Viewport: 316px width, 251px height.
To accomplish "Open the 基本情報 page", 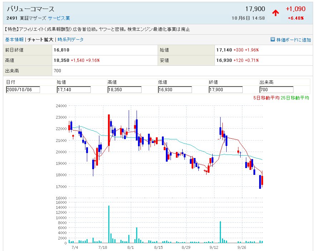I will 14,40.
